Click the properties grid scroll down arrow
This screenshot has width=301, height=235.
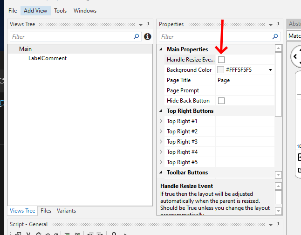(278, 175)
